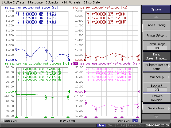Click Tr4 marker 5 value -26.201 dB
Image resolution: width=171 pixels, height=128 pixels.
tap(123, 80)
